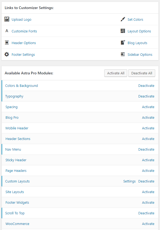Open the Spacing module link

tap(11, 107)
